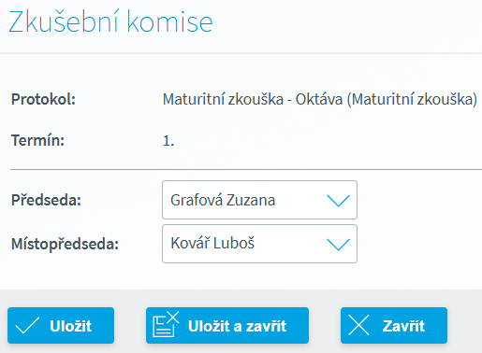This screenshot has width=482, height=353.
Task: Close dialog via Zavřít text label
Action: pyautogui.click(x=403, y=326)
